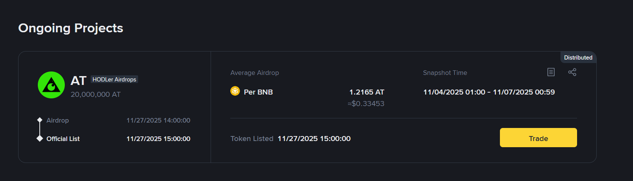Click the ≈$0.33453 dollar estimate
Viewport: 633px width, 181px height.
point(366,104)
